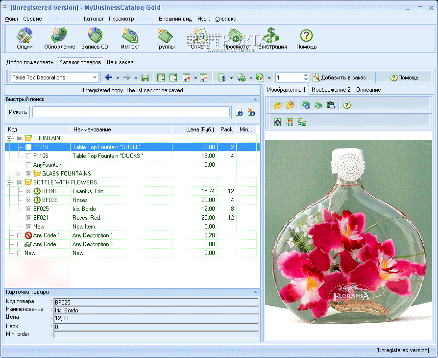Viewport: 438px width, 358px height.
Task: Open the Опции settings icon
Action: click(x=24, y=38)
